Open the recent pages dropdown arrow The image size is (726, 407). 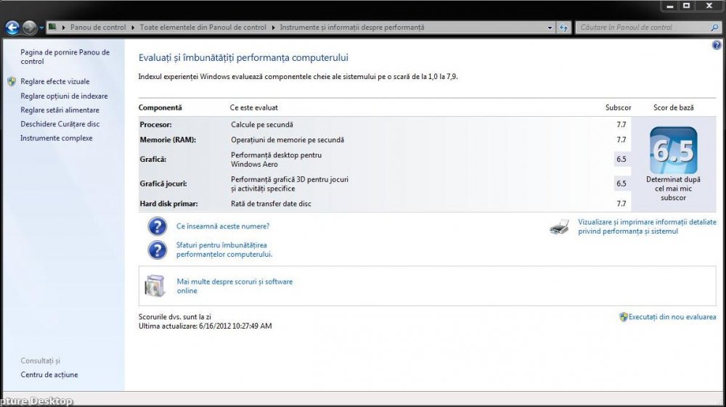pyautogui.click(x=41, y=28)
